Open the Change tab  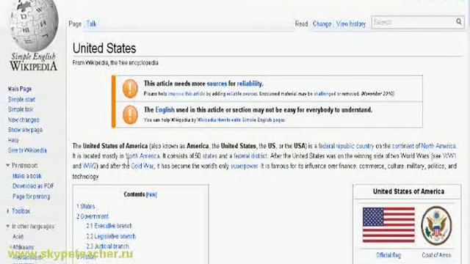click(x=322, y=24)
